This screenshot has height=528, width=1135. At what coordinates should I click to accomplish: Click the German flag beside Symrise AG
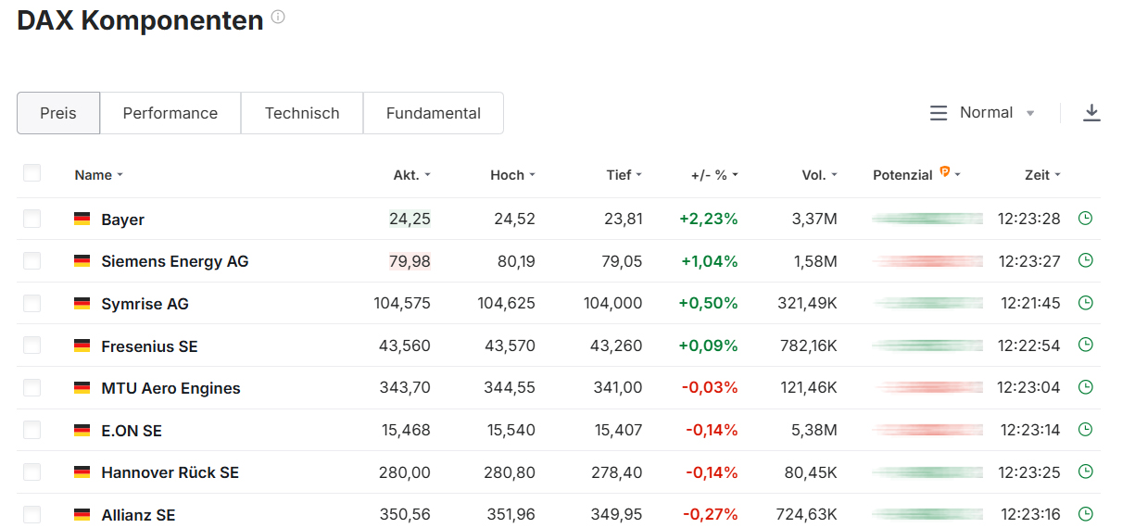82,303
